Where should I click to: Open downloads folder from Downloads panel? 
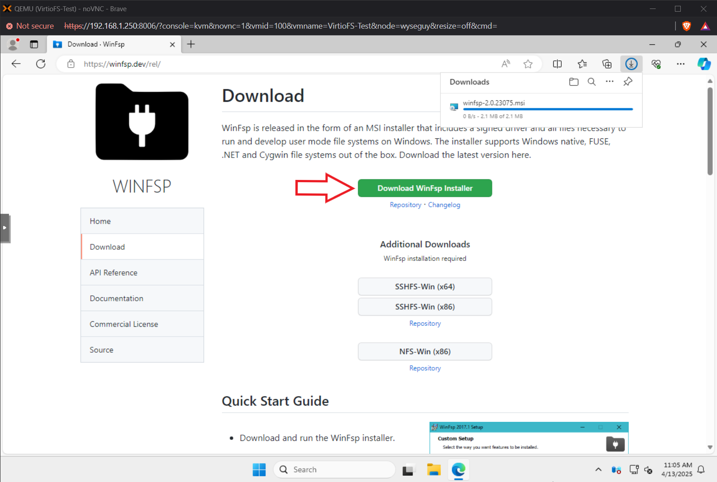tap(574, 81)
